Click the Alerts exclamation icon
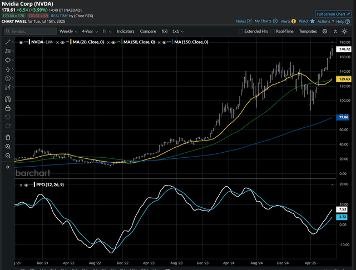356x270 pixels. click(294, 21)
